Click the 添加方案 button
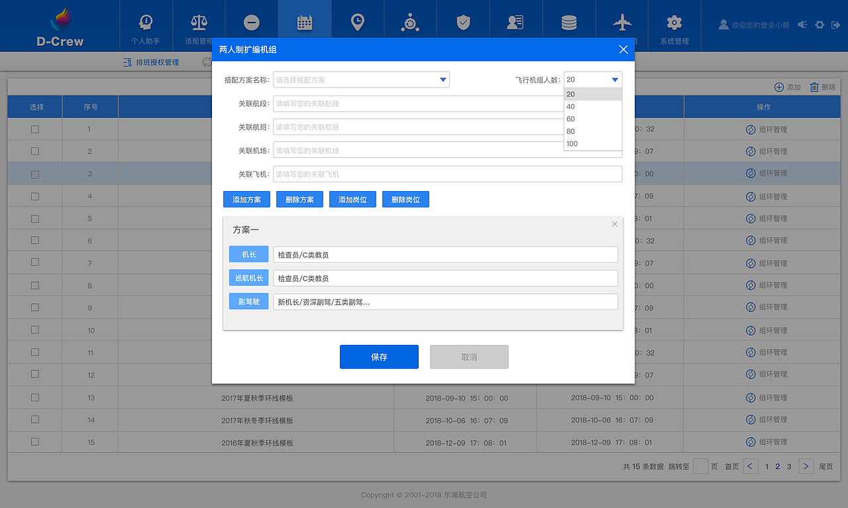848x508 pixels. tap(246, 200)
